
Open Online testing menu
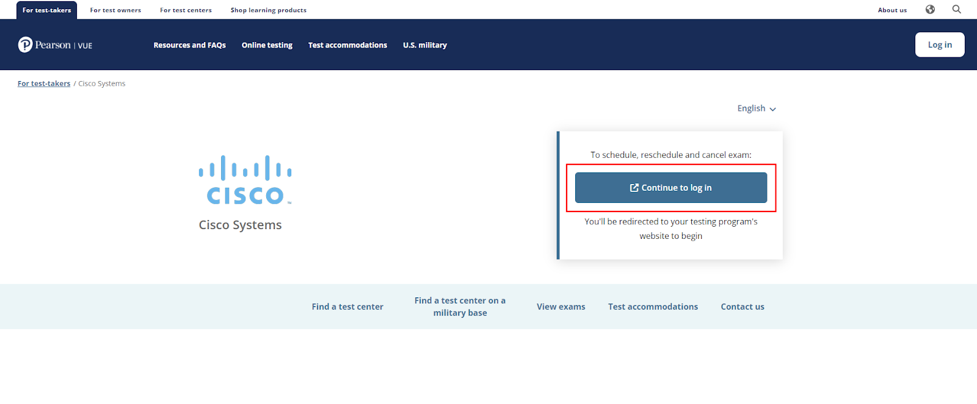tap(267, 45)
